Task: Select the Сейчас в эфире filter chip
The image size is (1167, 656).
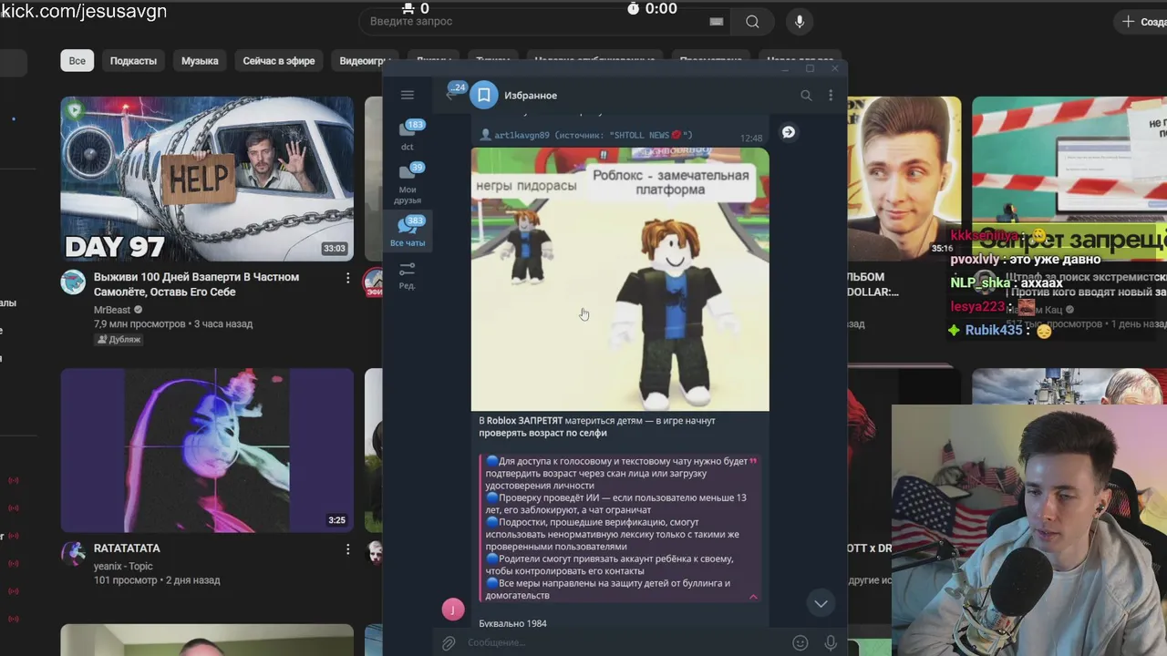Action: (x=279, y=61)
